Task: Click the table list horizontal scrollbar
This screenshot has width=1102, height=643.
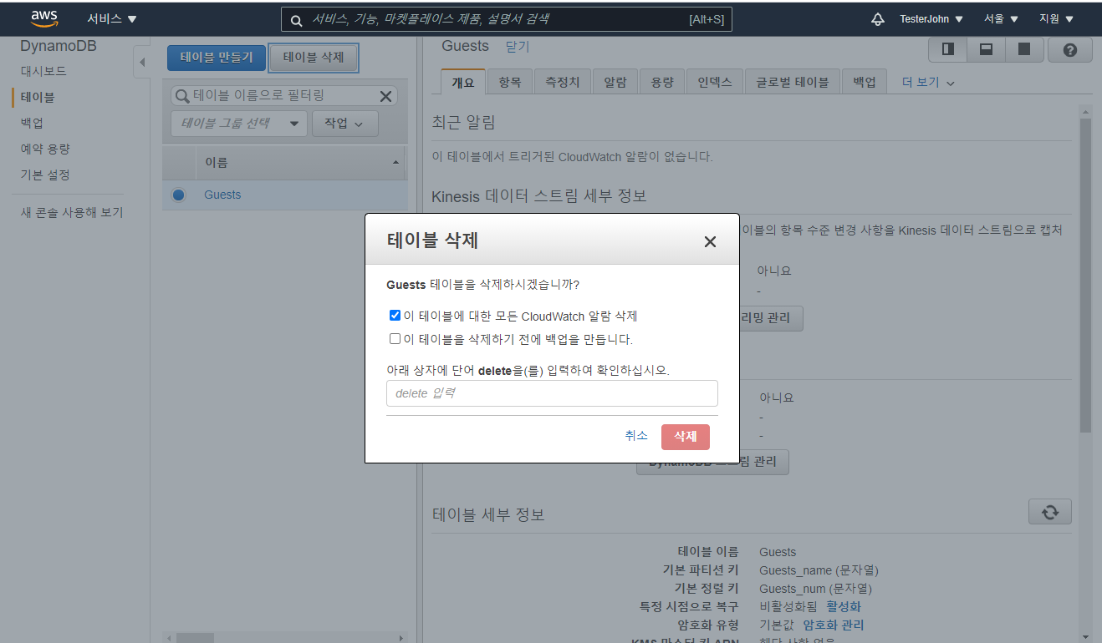Action: [x=195, y=637]
